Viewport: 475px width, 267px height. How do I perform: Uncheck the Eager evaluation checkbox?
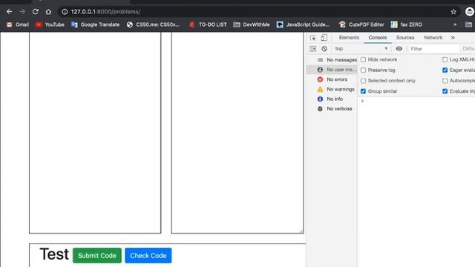pyautogui.click(x=445, y=70)
